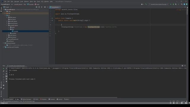Start debugging with the bug icon
190x107 pixels.
(173, 4)
